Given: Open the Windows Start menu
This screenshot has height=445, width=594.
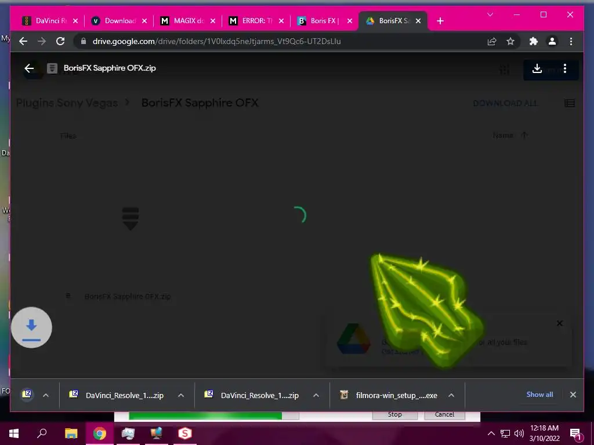Looking at the screenshot, I should tap(14, 433).
